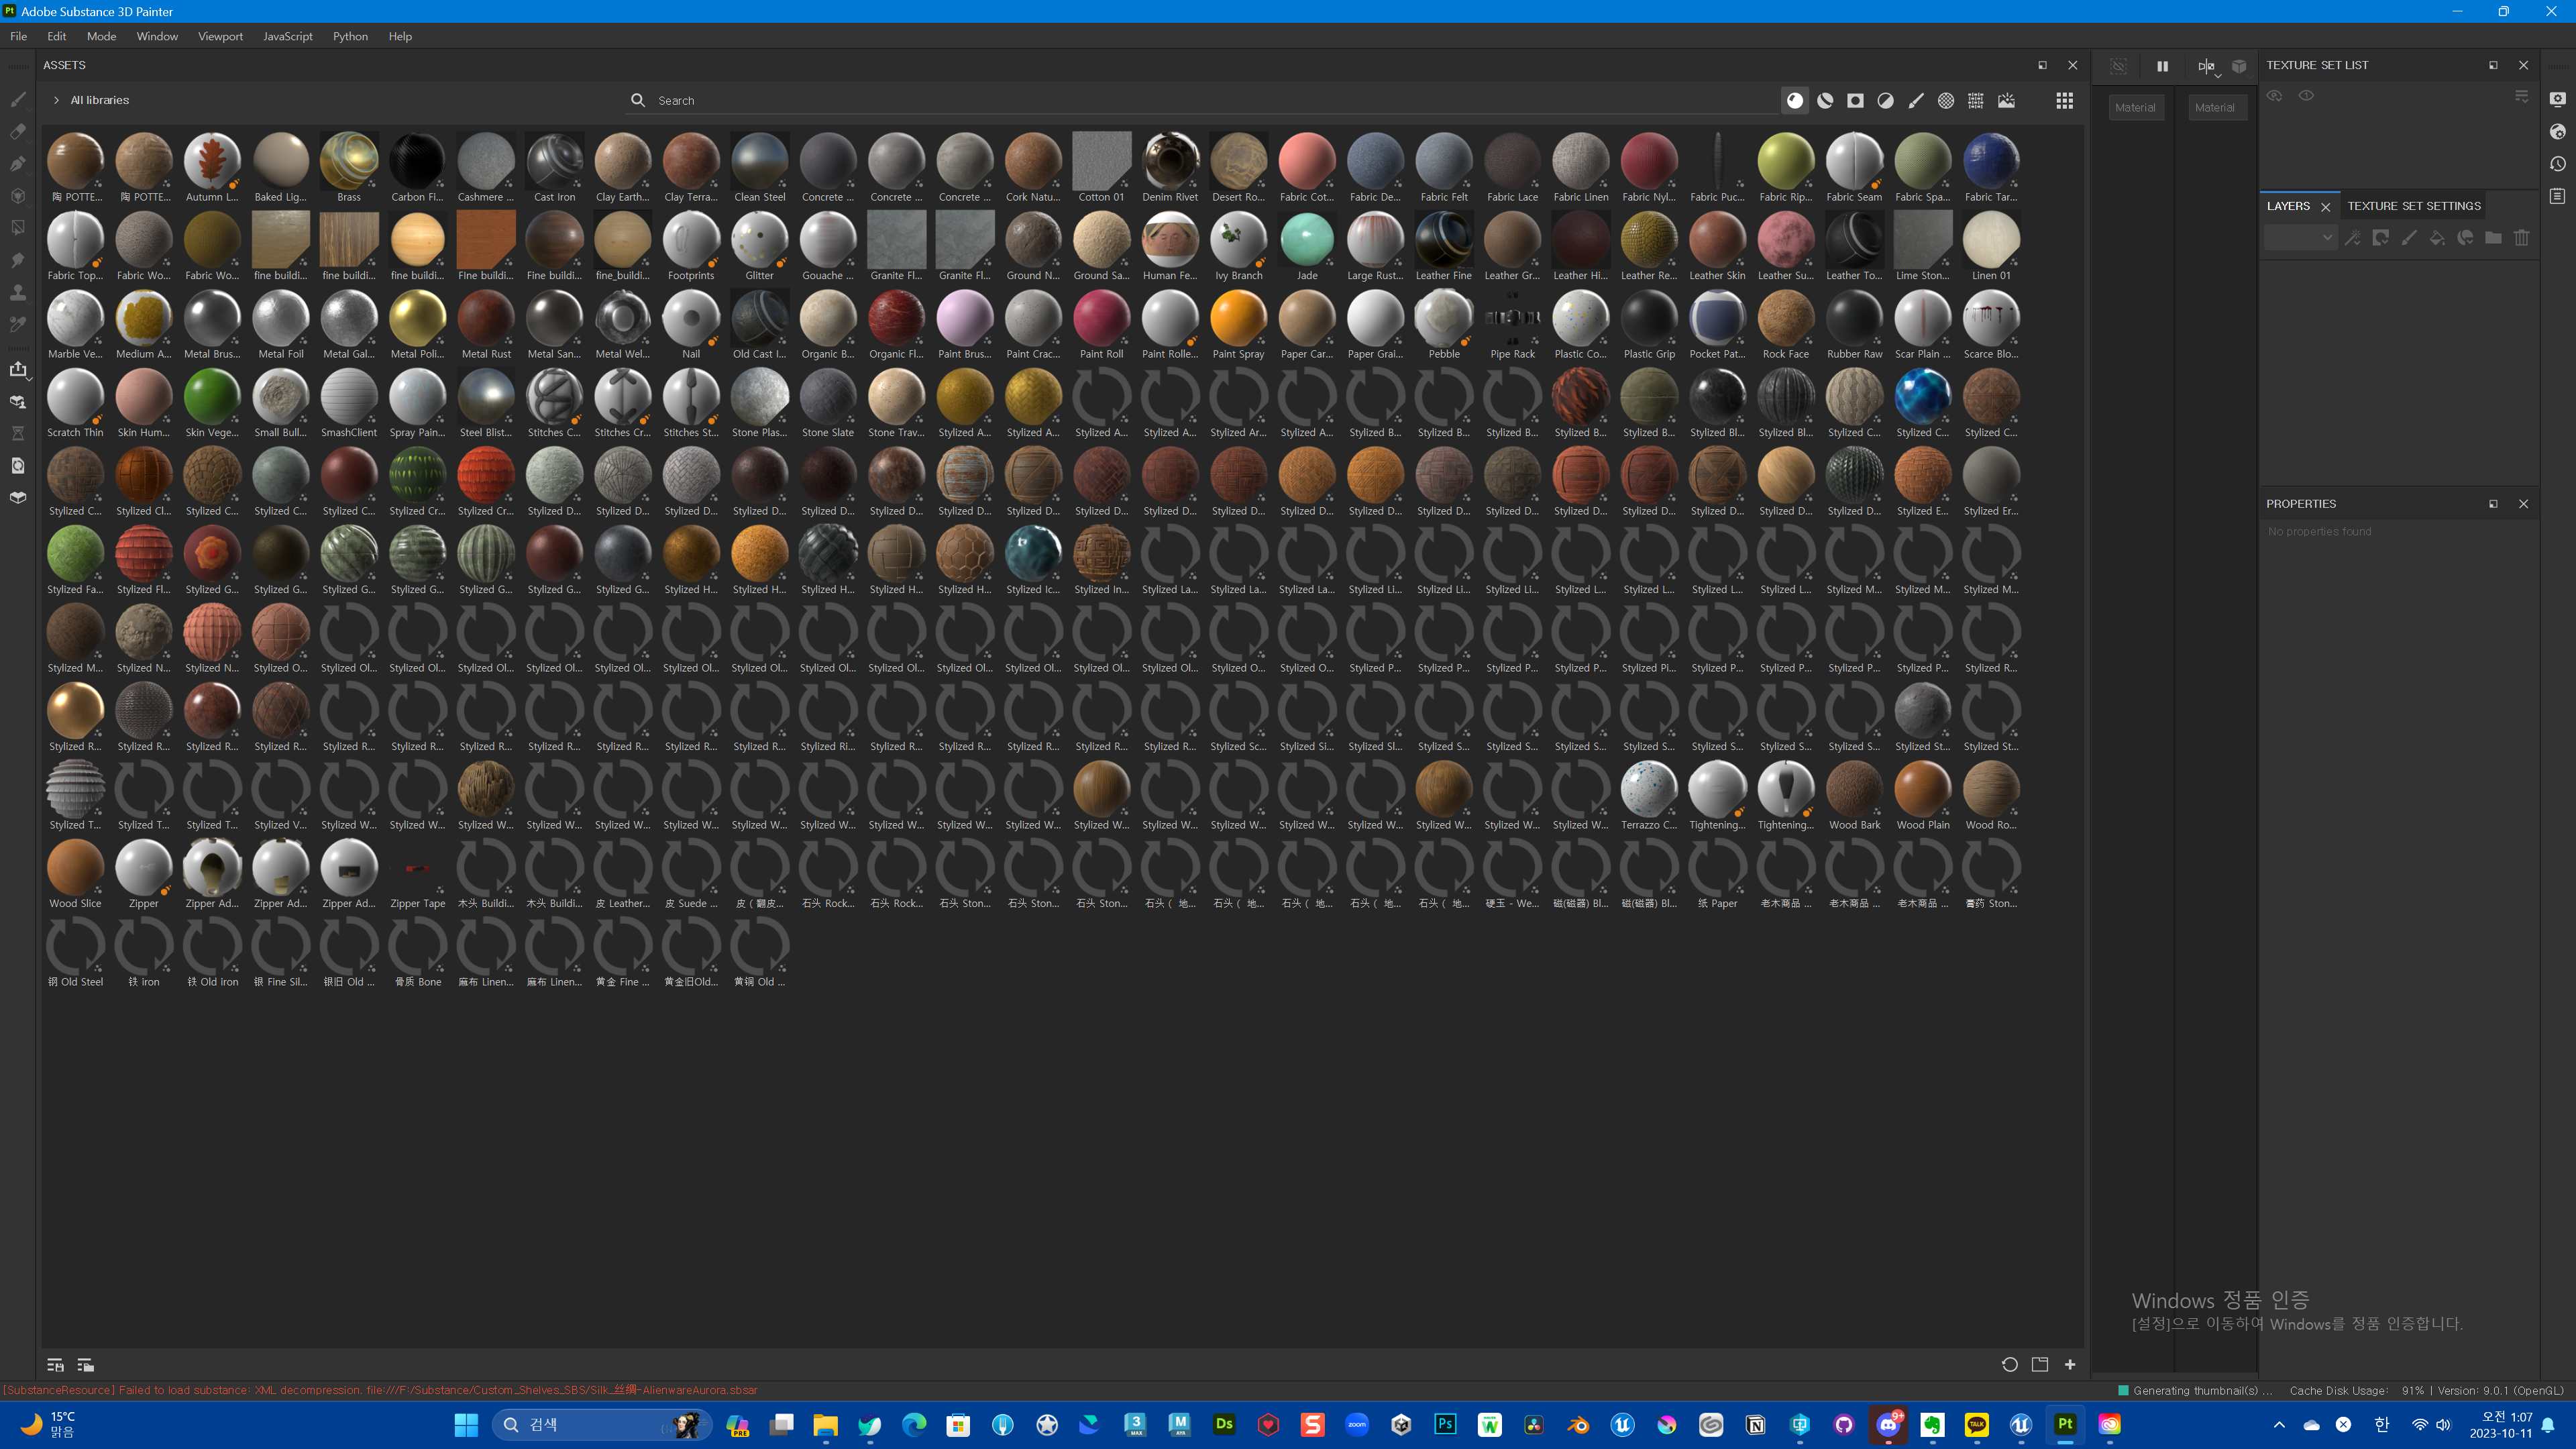Viewport: 2576px width, 1449px height.
Task: Open the Viewport menu
Action: [x=220, y=36]
